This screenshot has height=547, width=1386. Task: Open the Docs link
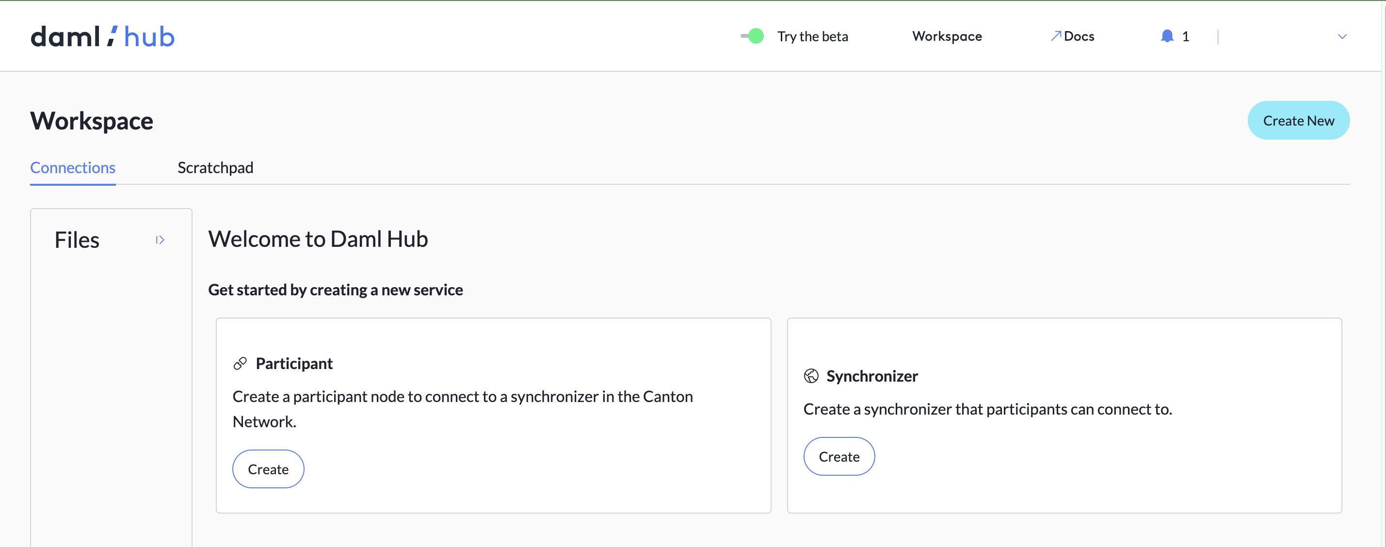coord(1079,36)
